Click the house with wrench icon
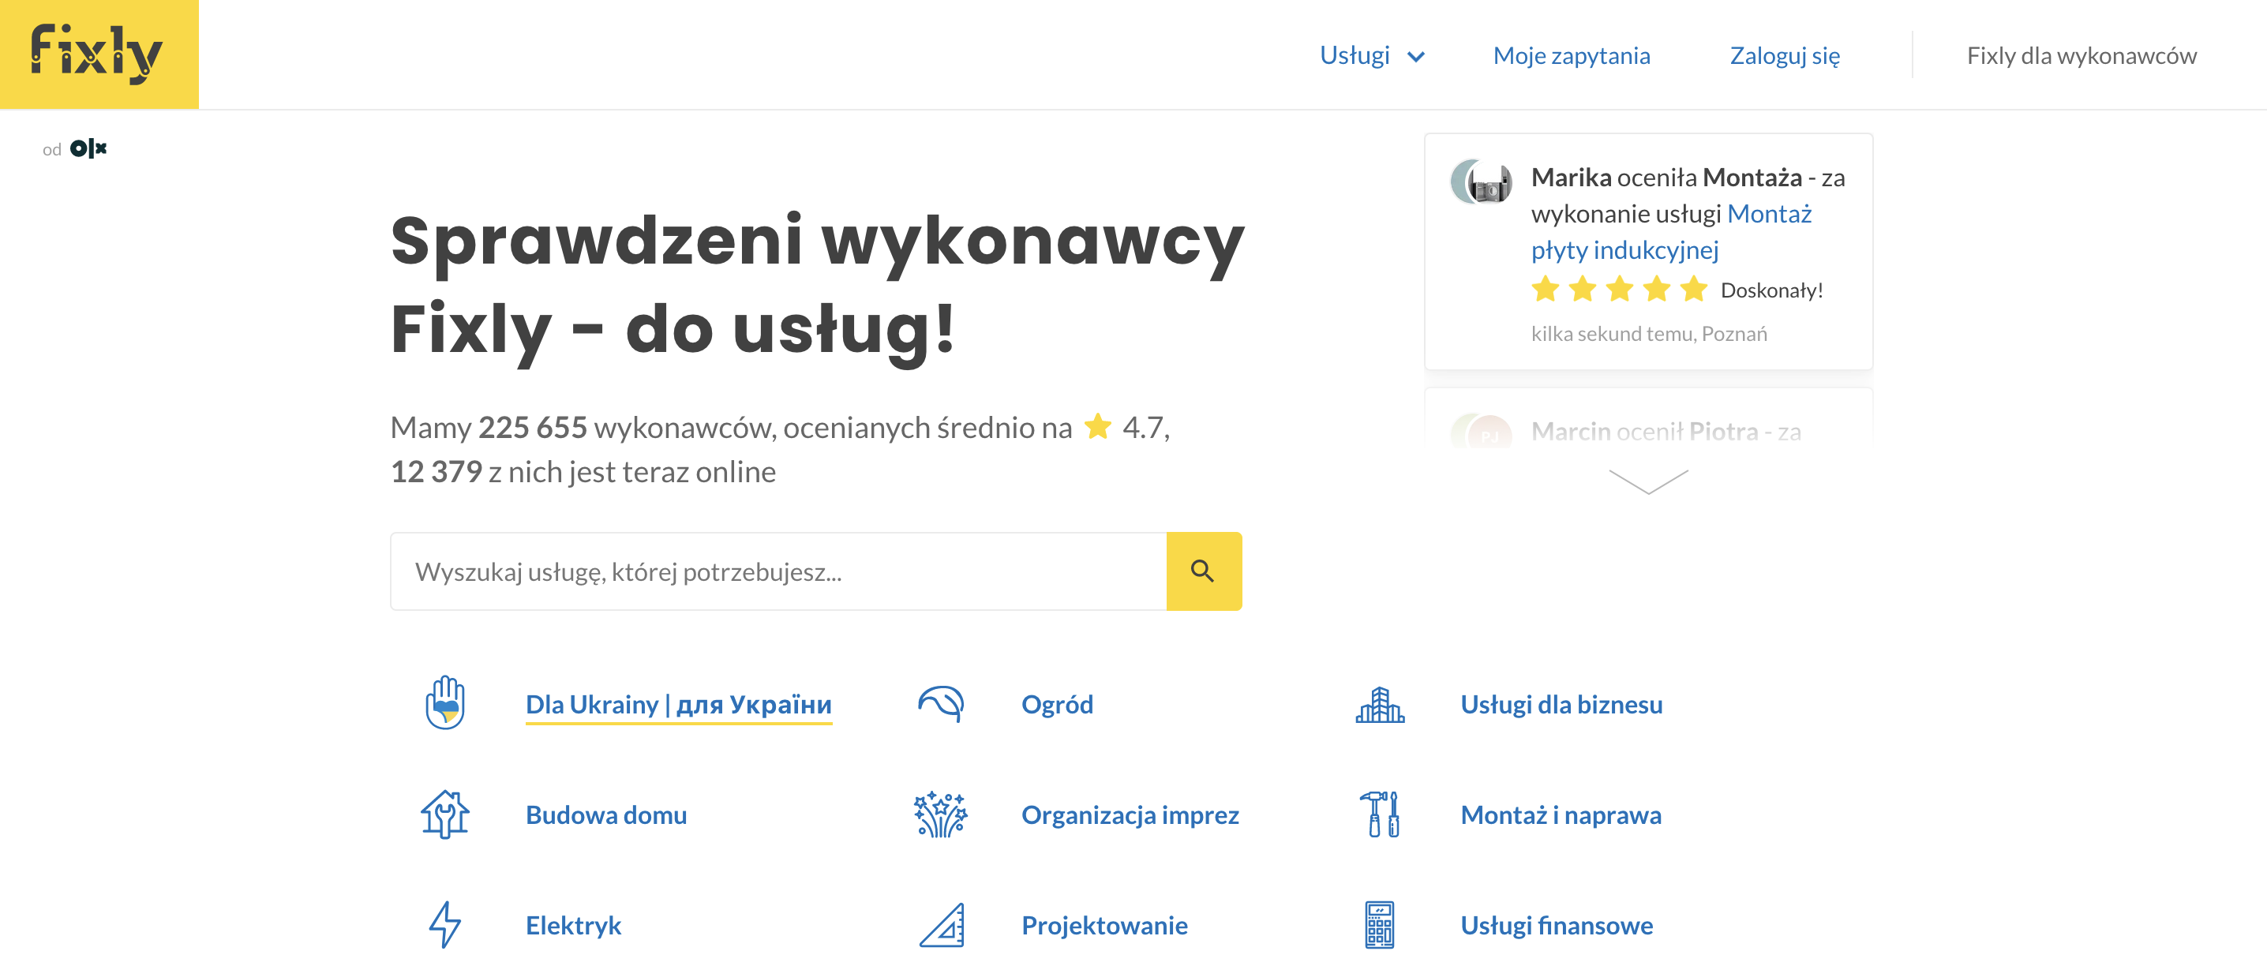 coord(445,814)
